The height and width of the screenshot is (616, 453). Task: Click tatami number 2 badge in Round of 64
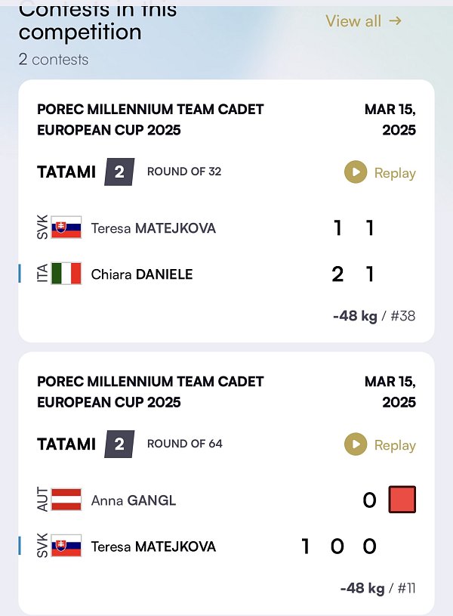coord(119,444)
